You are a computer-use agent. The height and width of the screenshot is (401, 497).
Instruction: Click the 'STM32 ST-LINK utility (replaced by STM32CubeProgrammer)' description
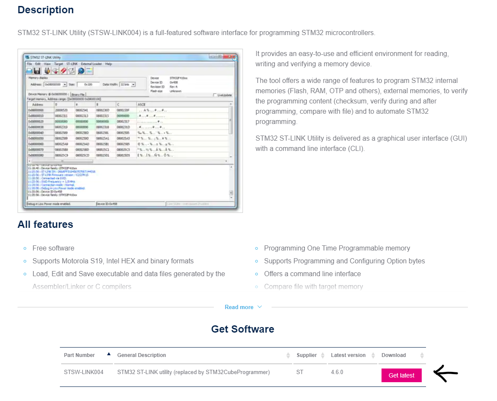click(193, 372)
